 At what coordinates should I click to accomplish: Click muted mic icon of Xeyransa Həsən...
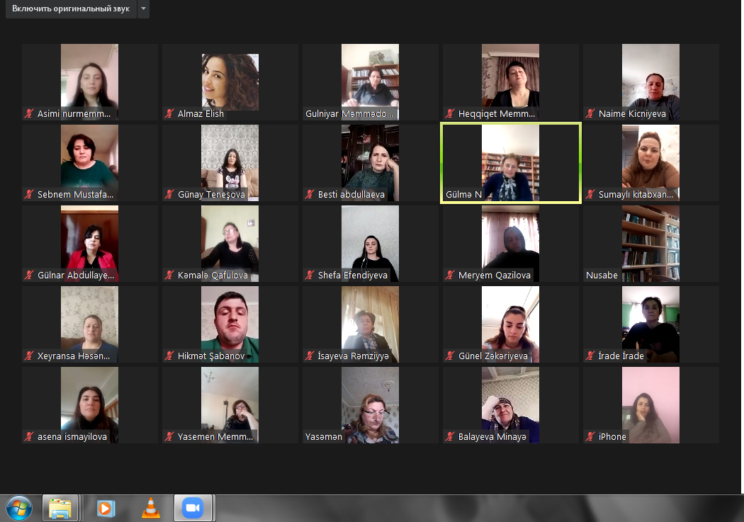point(30,356)
